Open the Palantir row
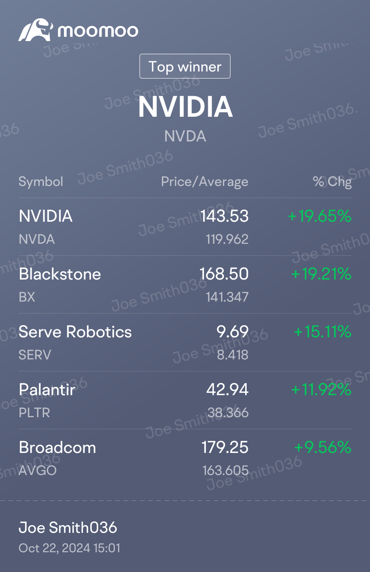 click(185, 400)
